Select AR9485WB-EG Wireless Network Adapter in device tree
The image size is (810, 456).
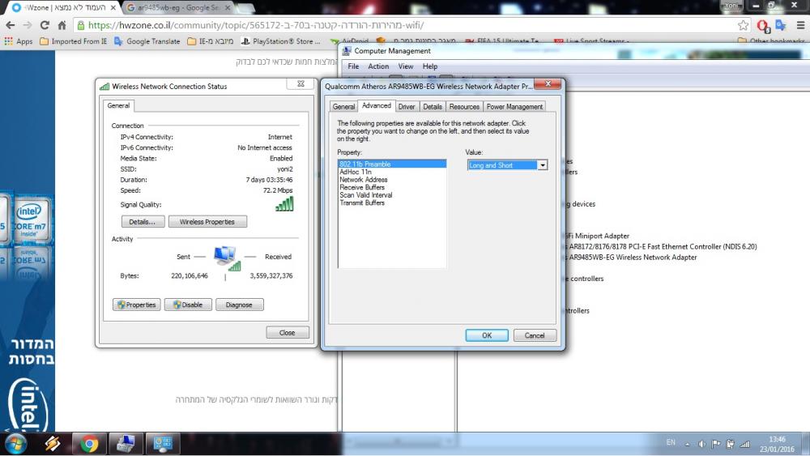click(633, 258)
